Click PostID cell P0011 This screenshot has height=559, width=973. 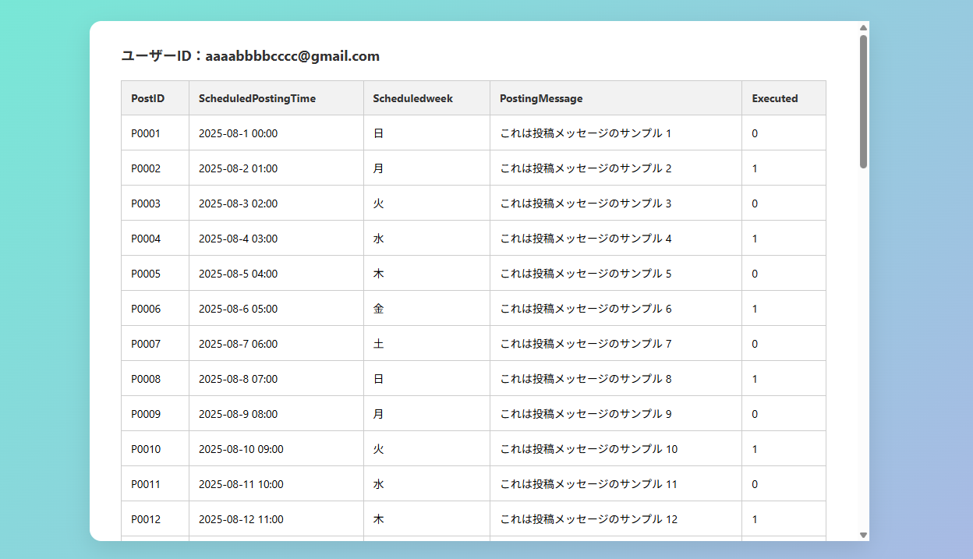[x=155, y=484]
